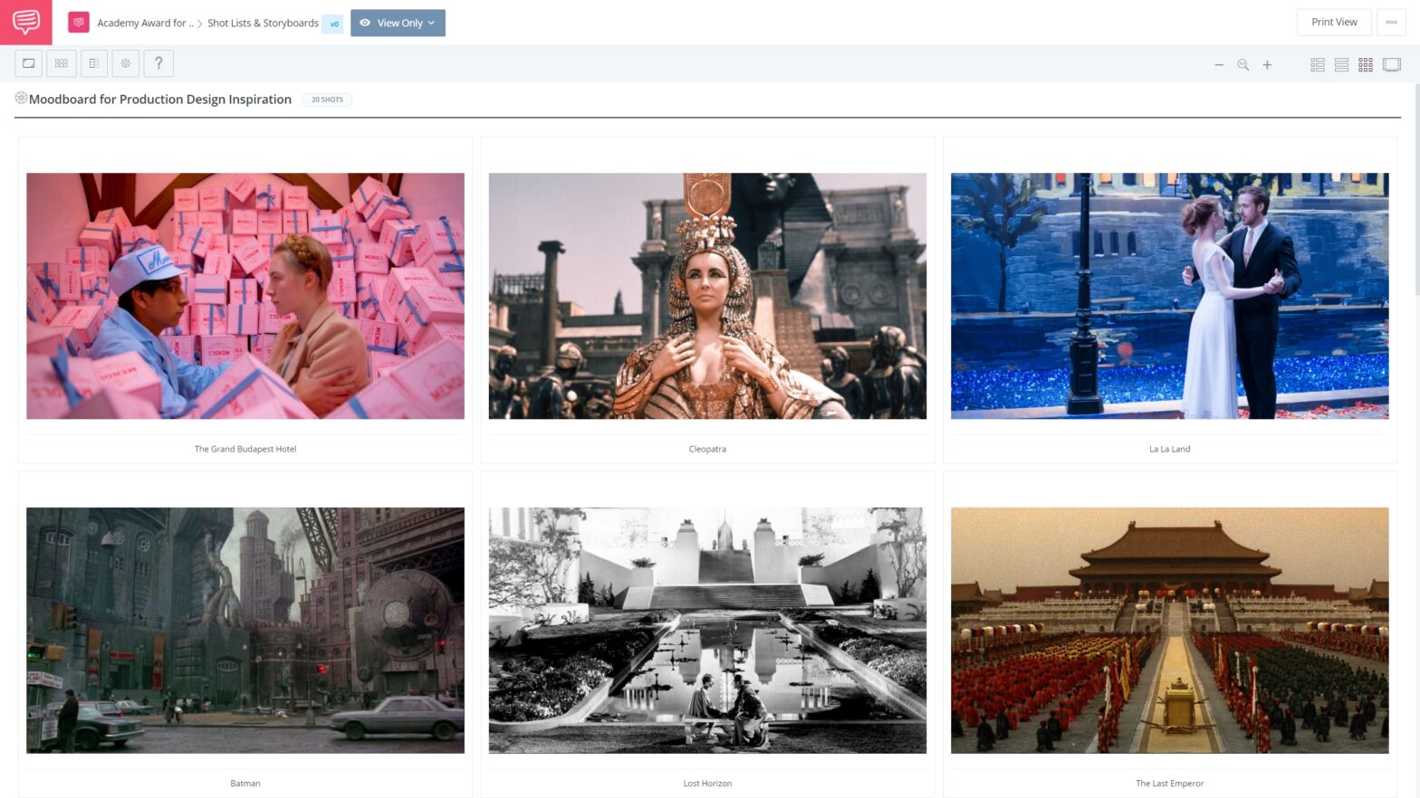Toggle the columns panel toolbar icon
Image resolution: width=1420 pixels, height=798 pixels.
pyautogui.click(x=93, y=63)
